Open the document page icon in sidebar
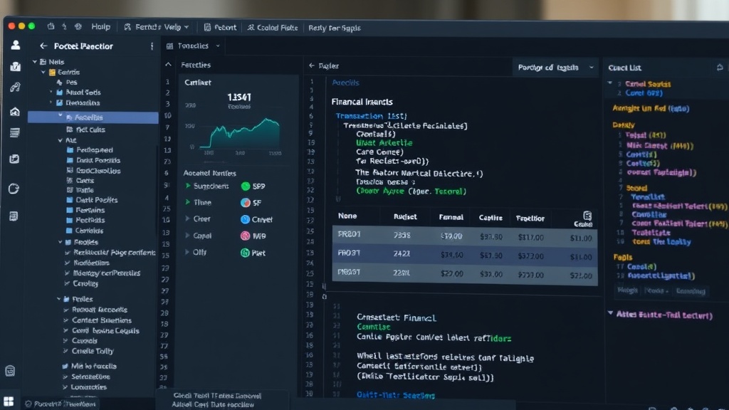This screenshot has width=729, height=410. pos(14,216)
